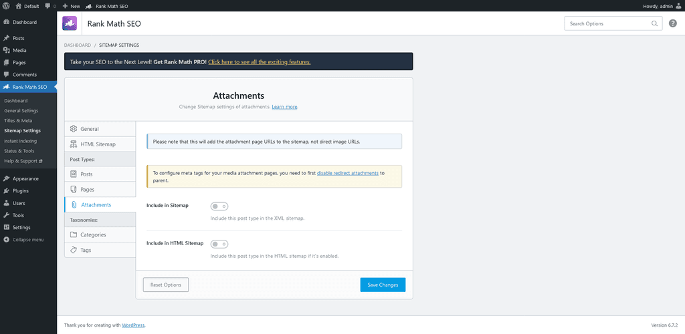
Task: Click the DASHBOARD breadcrumb link
Action: coord(78,45)
